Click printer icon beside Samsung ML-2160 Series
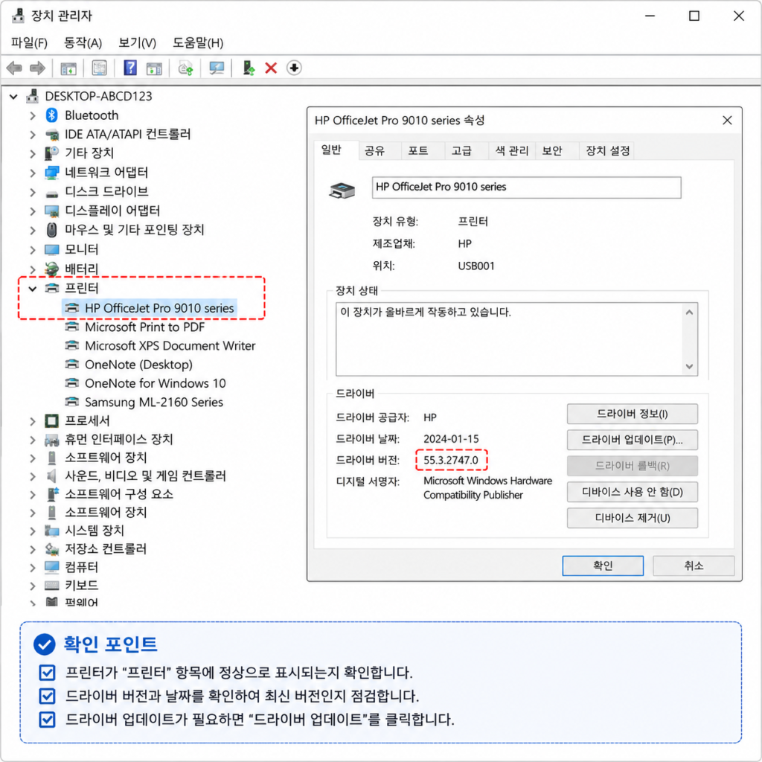Viewport: 762px width, 762px height. [x=72, y=402]
